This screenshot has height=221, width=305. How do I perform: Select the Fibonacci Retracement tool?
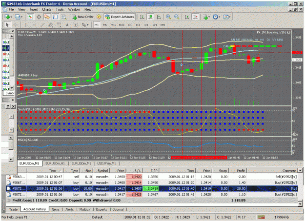point(59,25)
